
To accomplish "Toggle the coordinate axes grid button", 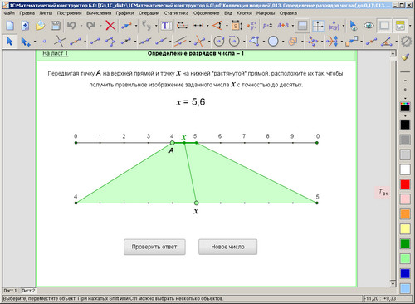I will click(318, 26).
